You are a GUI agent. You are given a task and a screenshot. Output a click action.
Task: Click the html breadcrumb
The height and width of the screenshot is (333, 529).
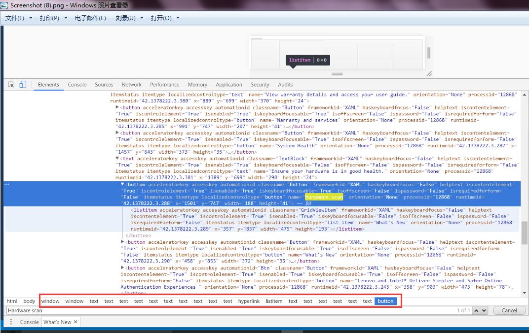point(12,301)
